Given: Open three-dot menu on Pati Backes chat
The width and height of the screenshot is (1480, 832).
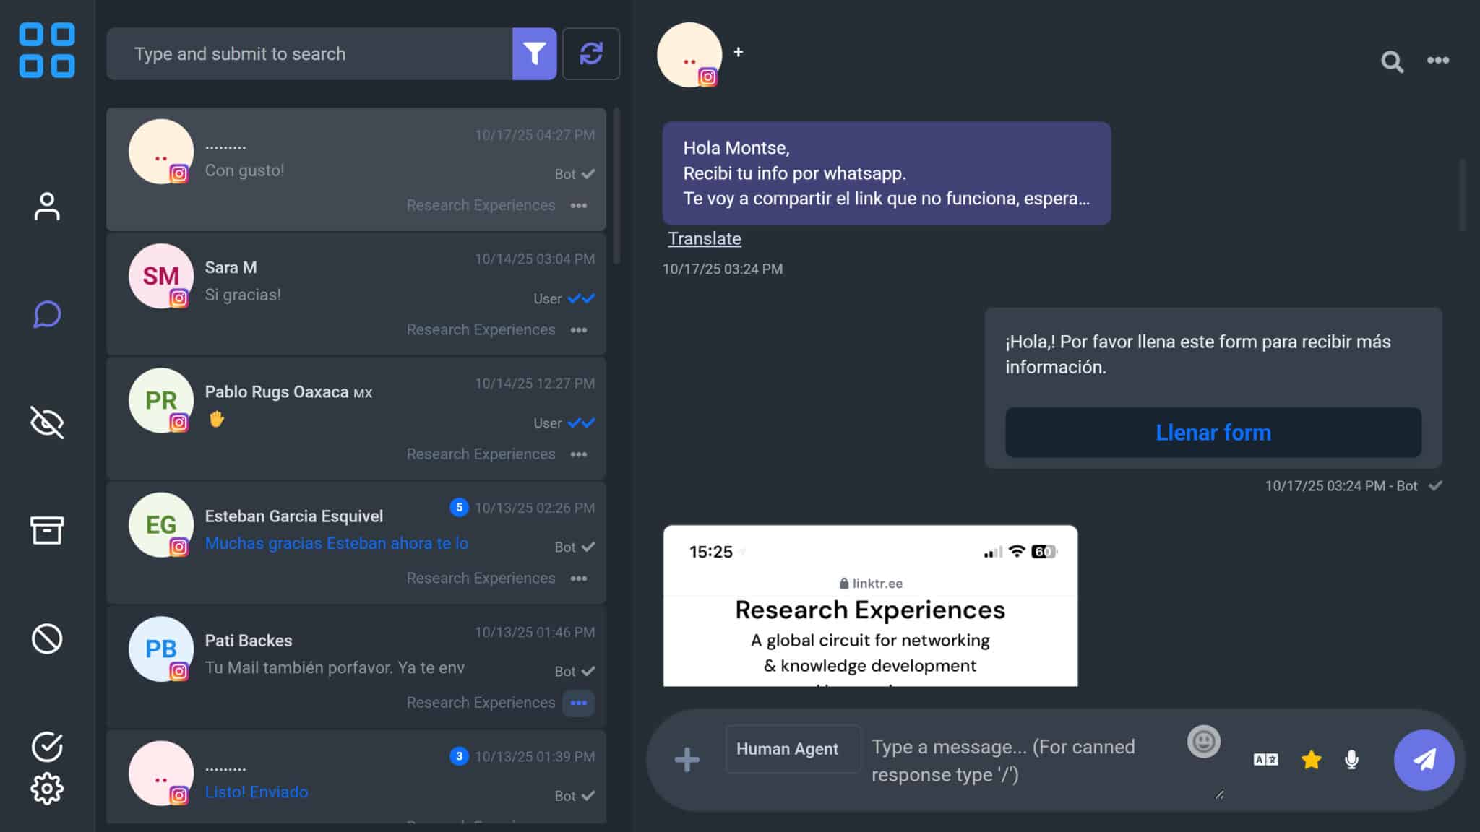Looking at the screenshot, I should (578, 703).
